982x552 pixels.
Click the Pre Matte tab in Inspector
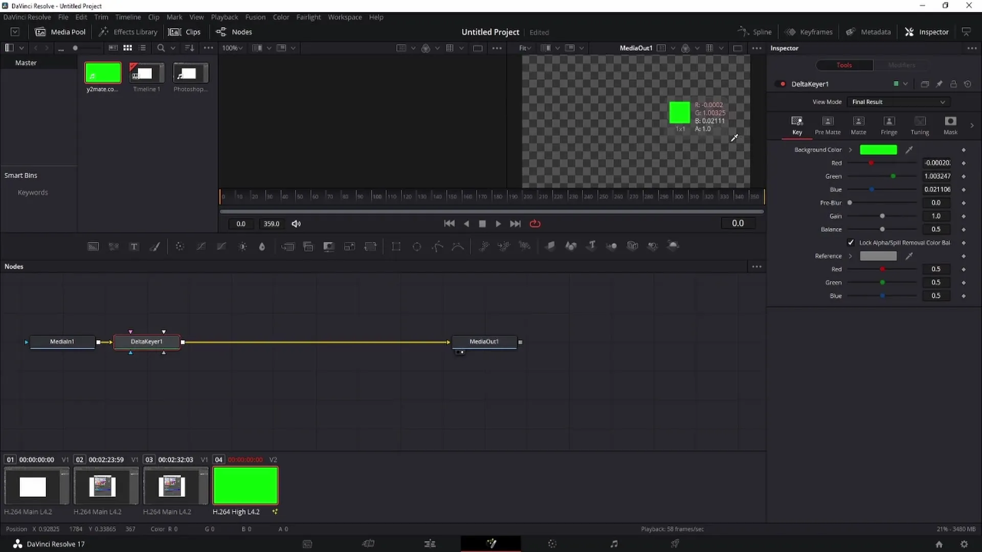click(828, 125)
